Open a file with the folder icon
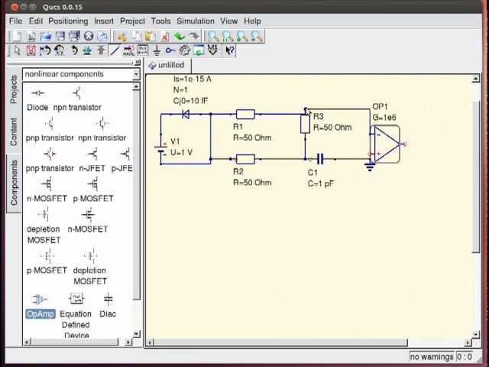489x367 pixels. coord(46,37)
